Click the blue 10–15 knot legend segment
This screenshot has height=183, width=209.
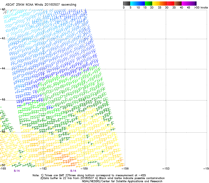click(x=141, y=3)
